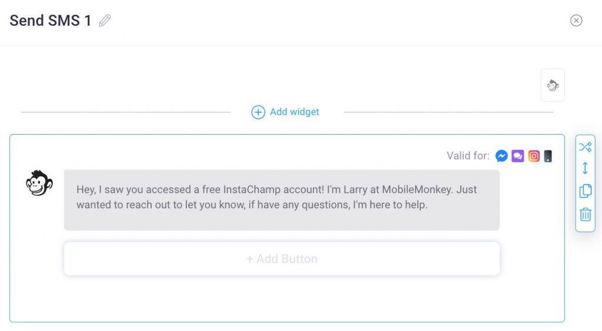Click the Instagram channel icon
This screenshot has width=602, height=331.
tap(534, 156)
